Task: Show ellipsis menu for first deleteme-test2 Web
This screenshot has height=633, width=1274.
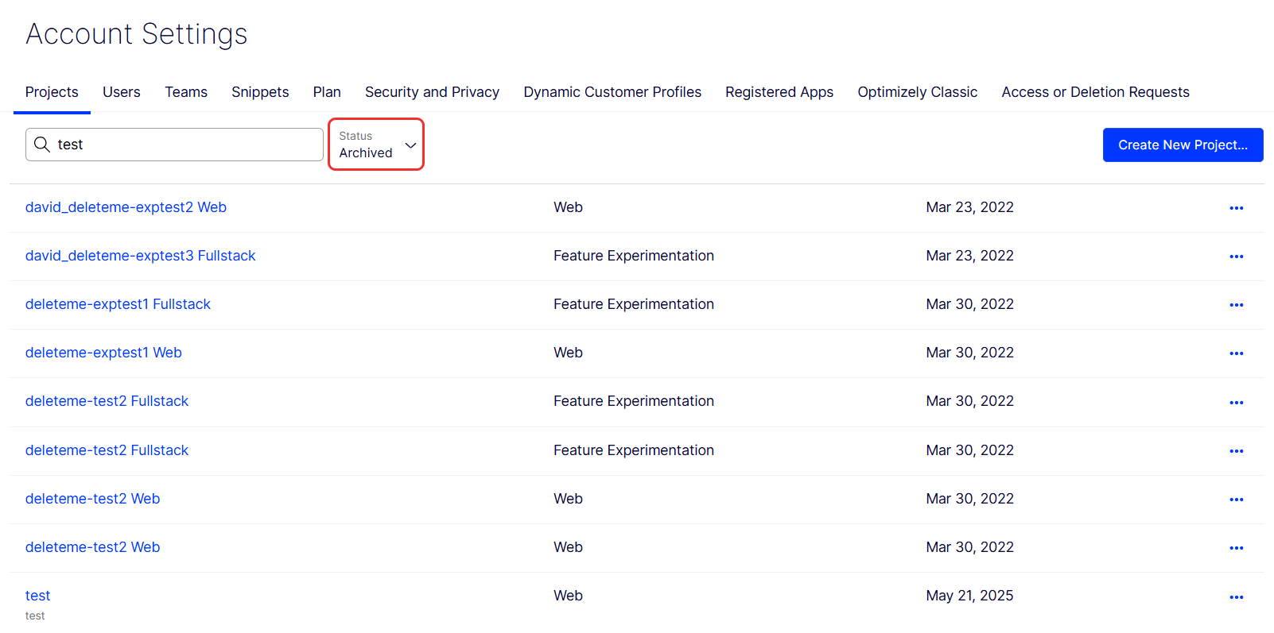Action: point(1236,500)
